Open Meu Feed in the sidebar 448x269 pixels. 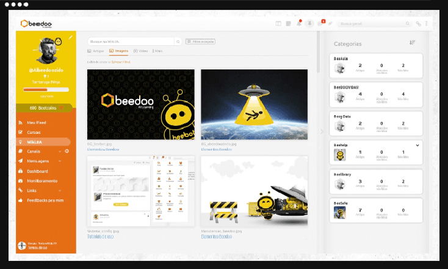click(x=36, y=122)
